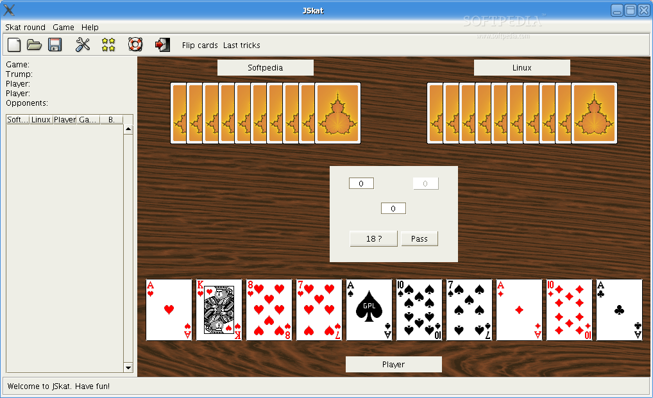Click the Flip cards toolbar button

(200, 45)
